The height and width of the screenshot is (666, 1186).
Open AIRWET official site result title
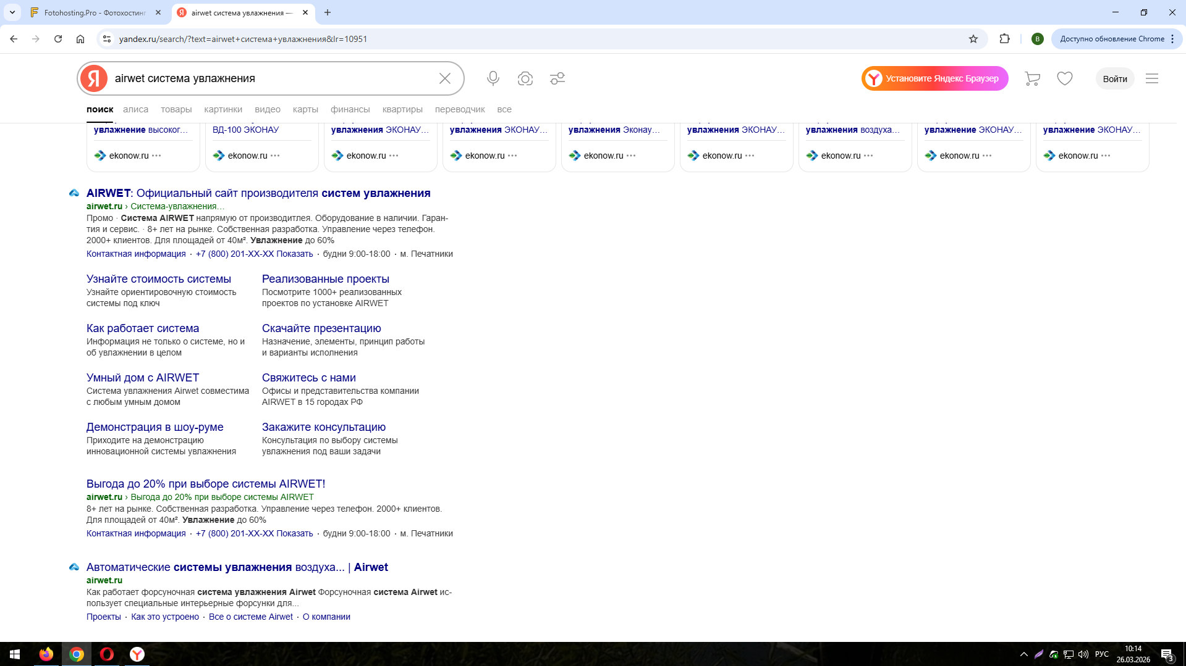(x=258, y=193)
